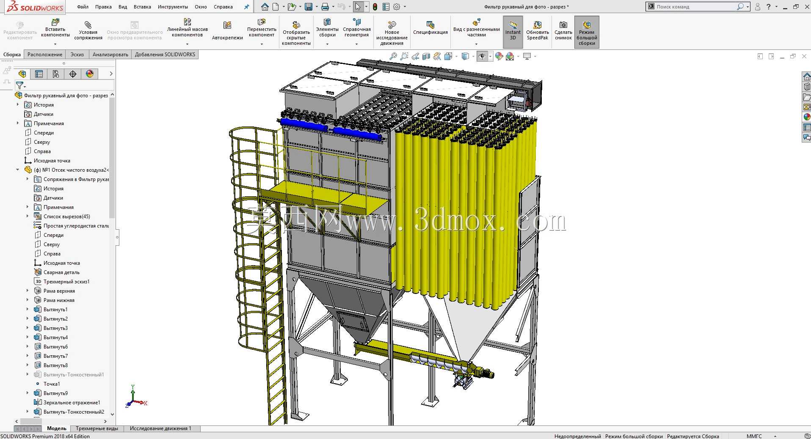The height and width of the screenshot is (439, 811).
Task: Expand the Список вырезов(45) node
Action: coord(28,216)
